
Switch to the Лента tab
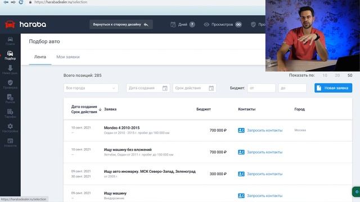pyautogui.click(x=40, y=57)
